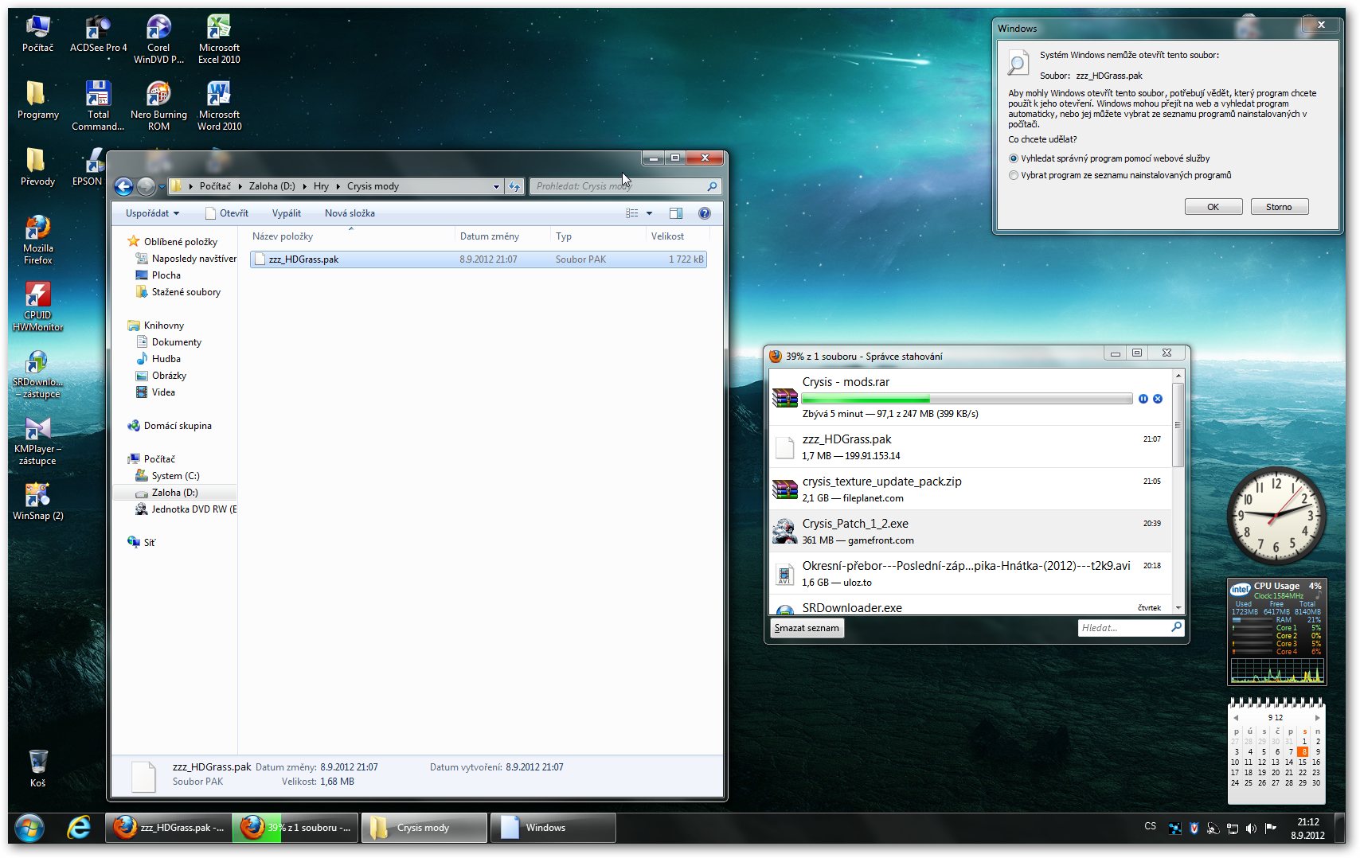
Task: Open the Převody desktop folder
Action: (x=37, y=167)
